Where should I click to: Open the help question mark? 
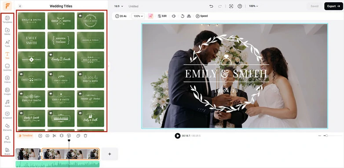pos(240,6)
